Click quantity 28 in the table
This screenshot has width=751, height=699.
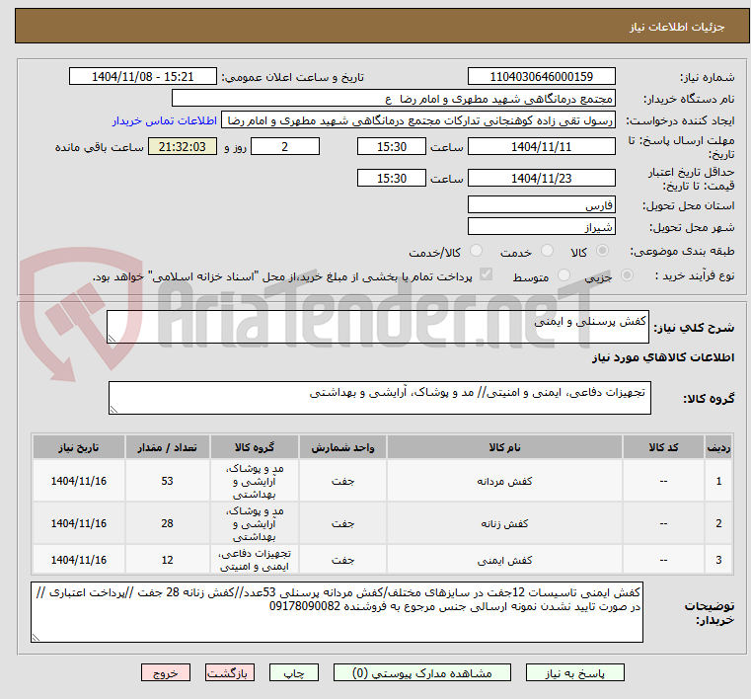coord(167,523)
